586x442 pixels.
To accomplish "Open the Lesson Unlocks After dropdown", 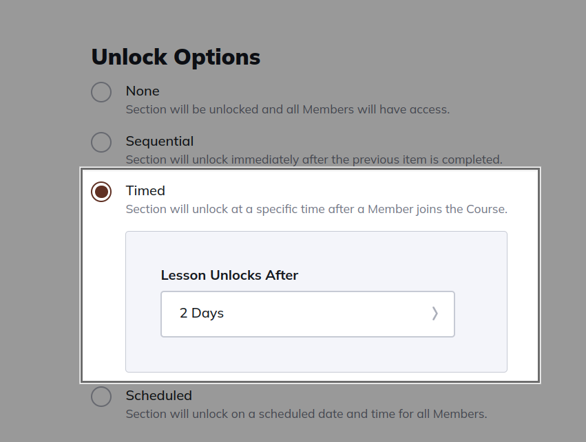I will pyautogui.click(x=307, y=313).
